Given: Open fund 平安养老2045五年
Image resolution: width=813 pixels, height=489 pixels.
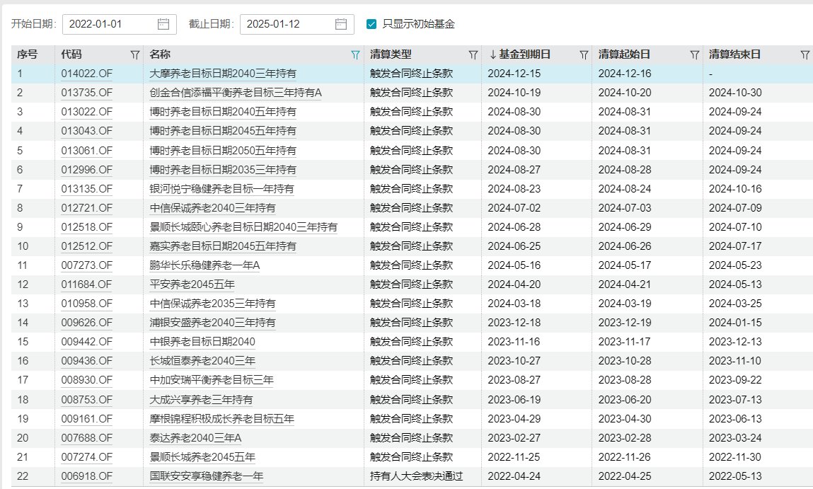Looking at the screenshot, I should [192, 284].
